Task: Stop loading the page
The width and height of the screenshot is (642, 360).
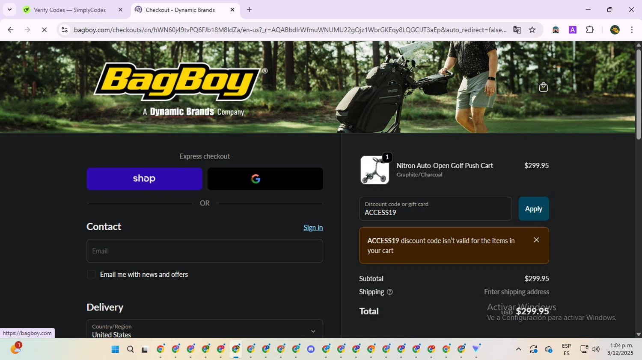Action: coord(44,30)
